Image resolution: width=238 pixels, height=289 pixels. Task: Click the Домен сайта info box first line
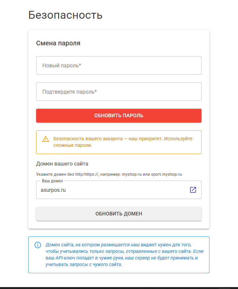click(119, 245)
